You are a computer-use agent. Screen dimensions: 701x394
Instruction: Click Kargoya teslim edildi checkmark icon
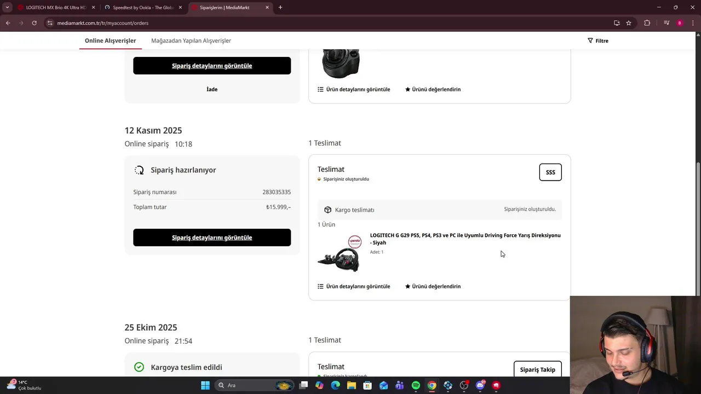click(139, 367)
